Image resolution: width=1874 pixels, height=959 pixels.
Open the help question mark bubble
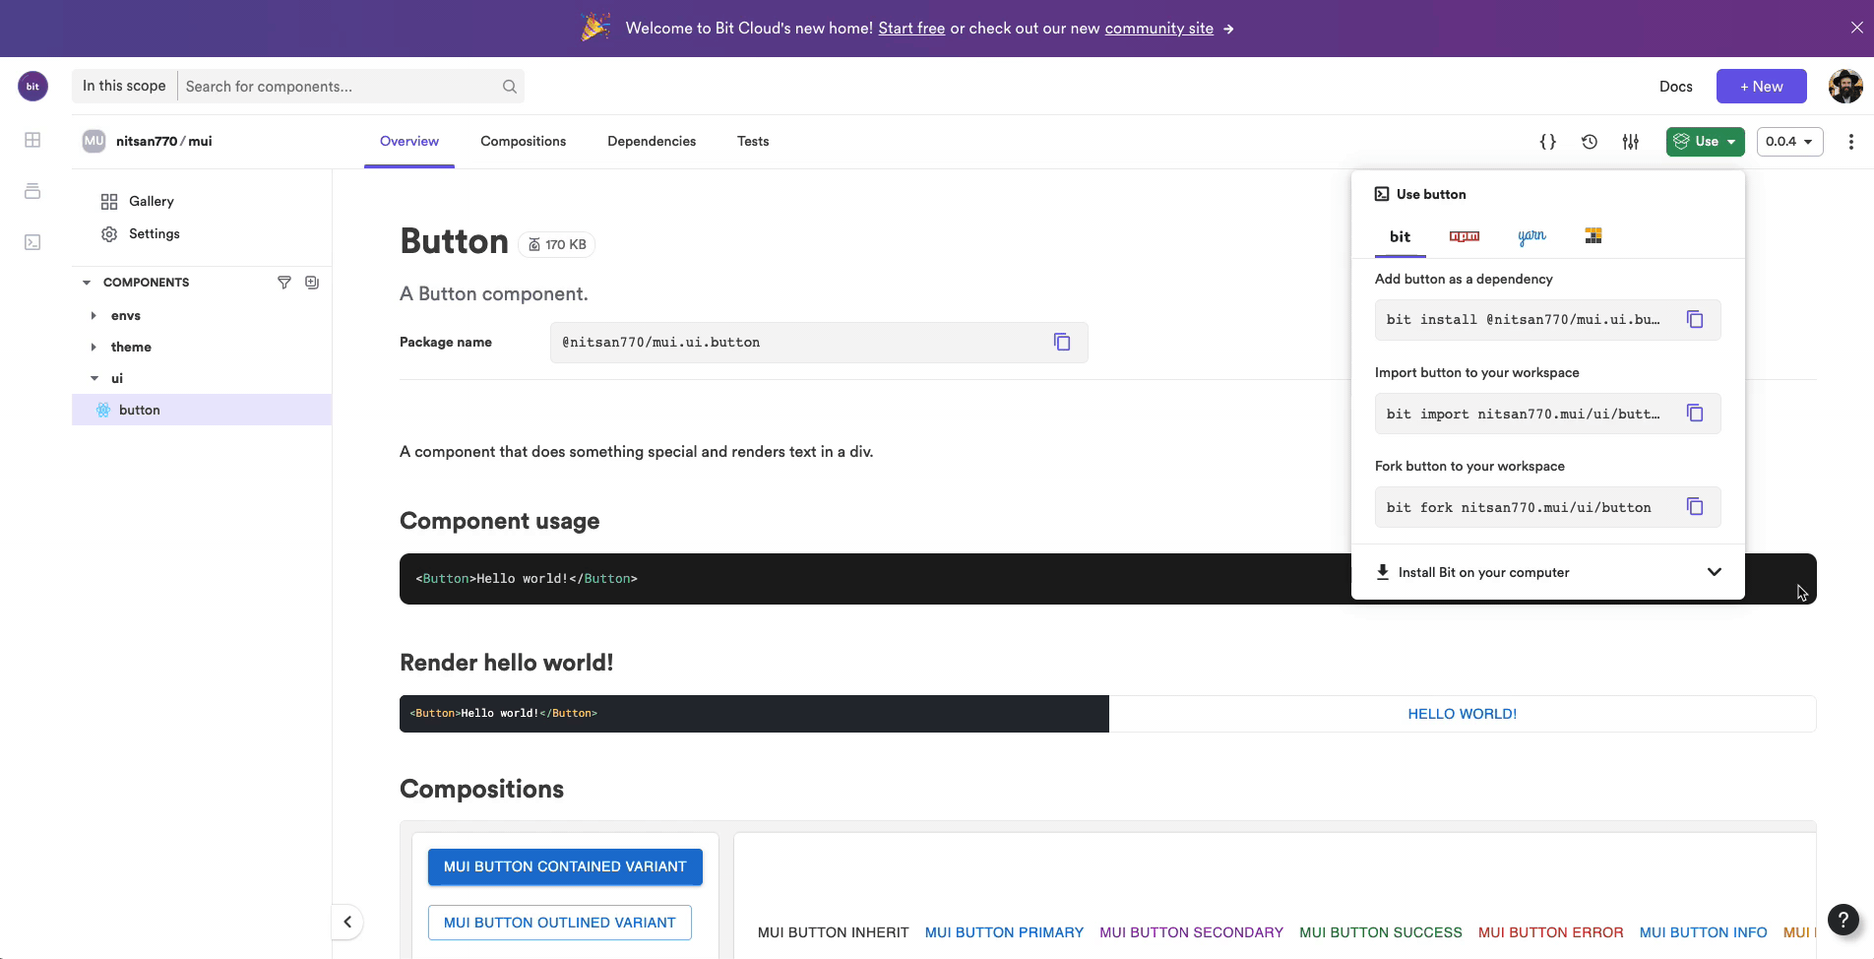pos(1843,920)
